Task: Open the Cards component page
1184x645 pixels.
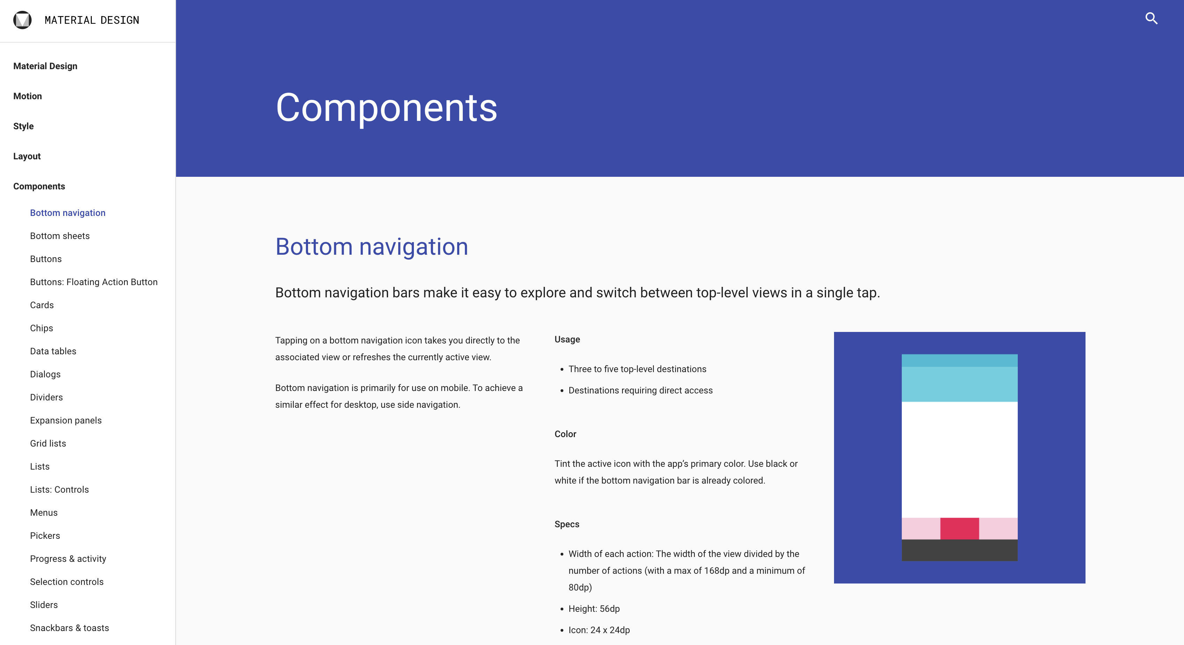Action: (x=41, y=304)
